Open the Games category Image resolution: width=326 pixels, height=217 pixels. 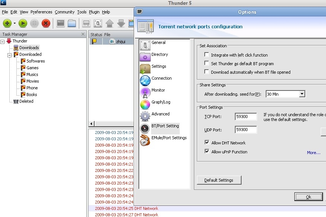click(32, 68)
